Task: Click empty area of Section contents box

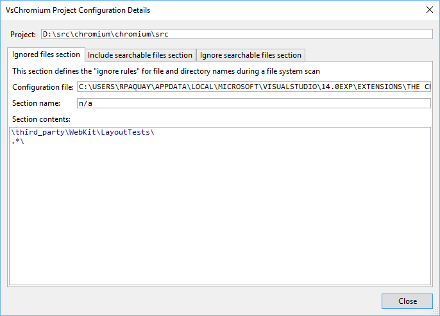Action: pyautogui.click(x=220, y=213)
